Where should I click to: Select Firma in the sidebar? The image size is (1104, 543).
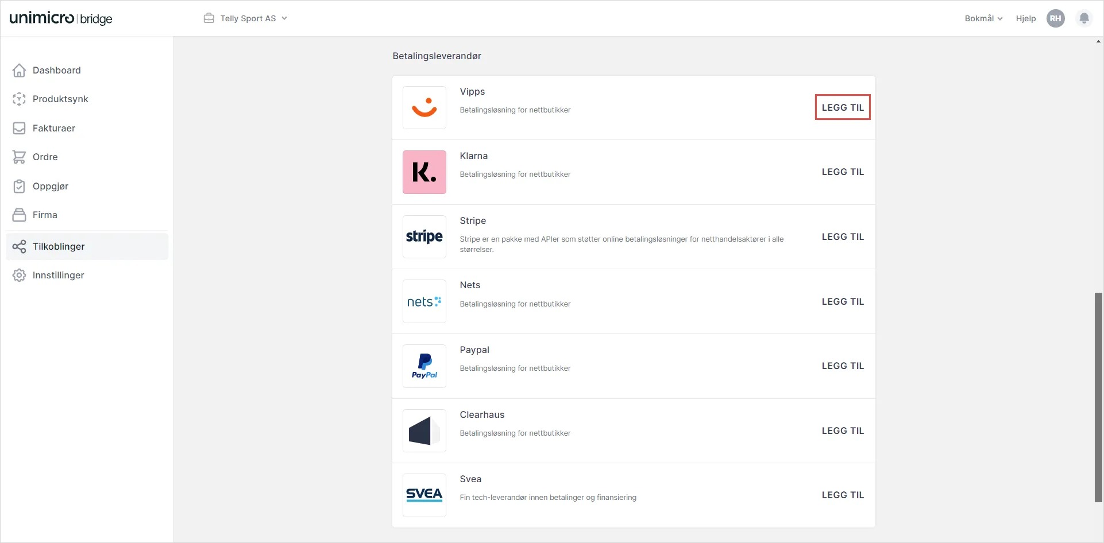[87, 215]
